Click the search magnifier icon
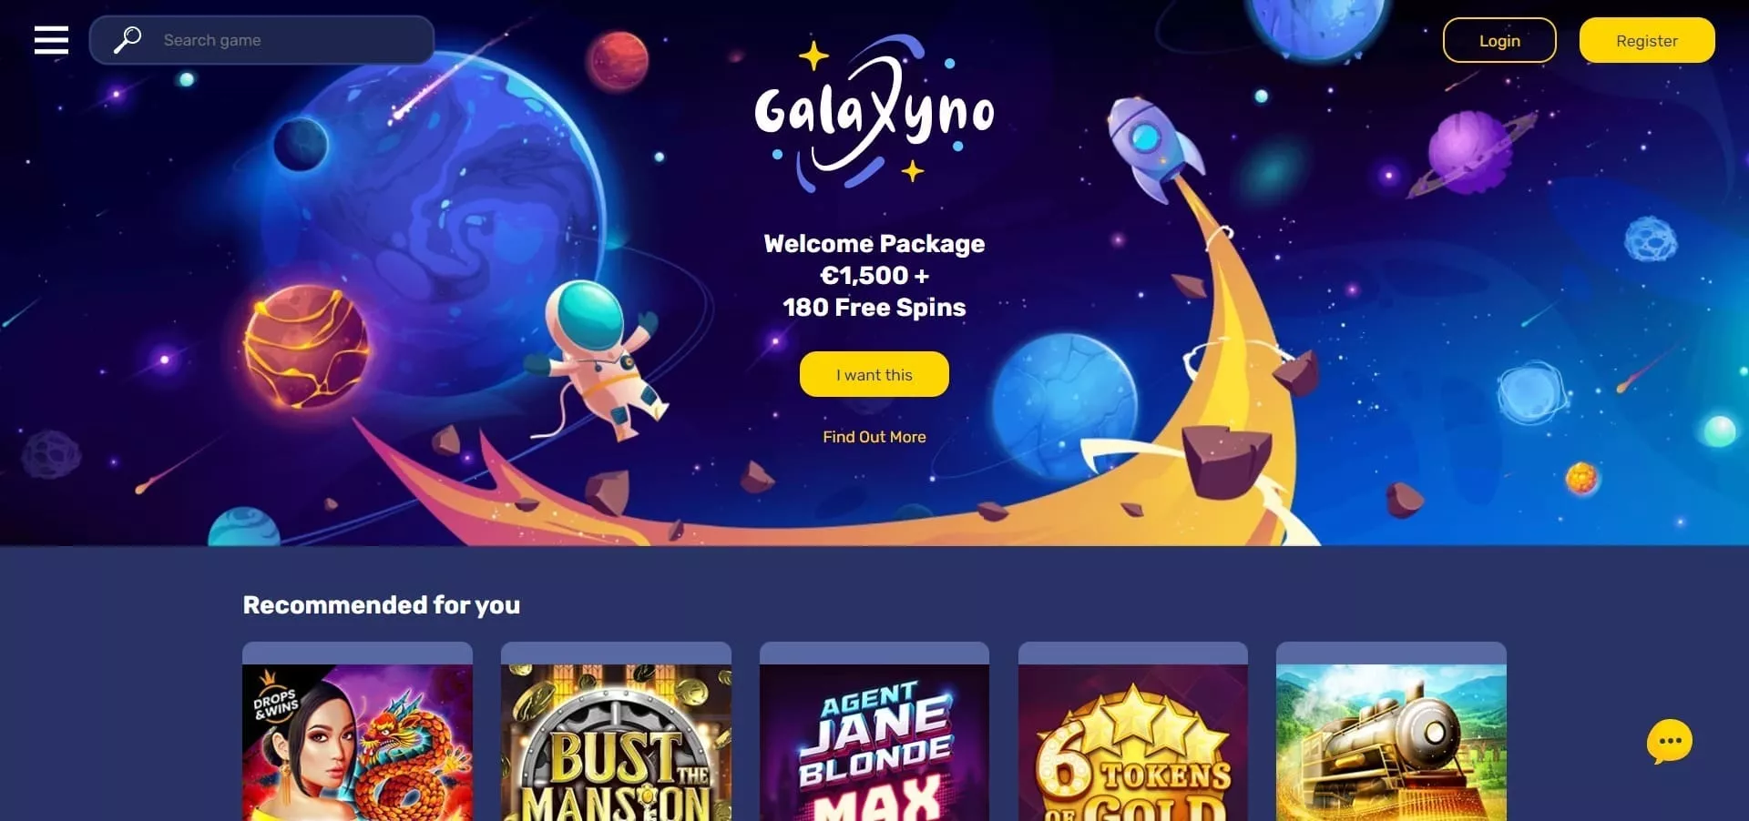The image size is (1749, 821). (128, 40)
